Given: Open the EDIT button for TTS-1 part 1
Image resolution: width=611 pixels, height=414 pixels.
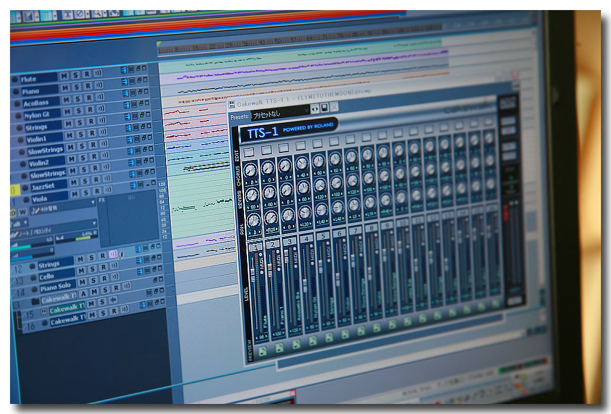Looking at the screenshot, I should (249, 152).
